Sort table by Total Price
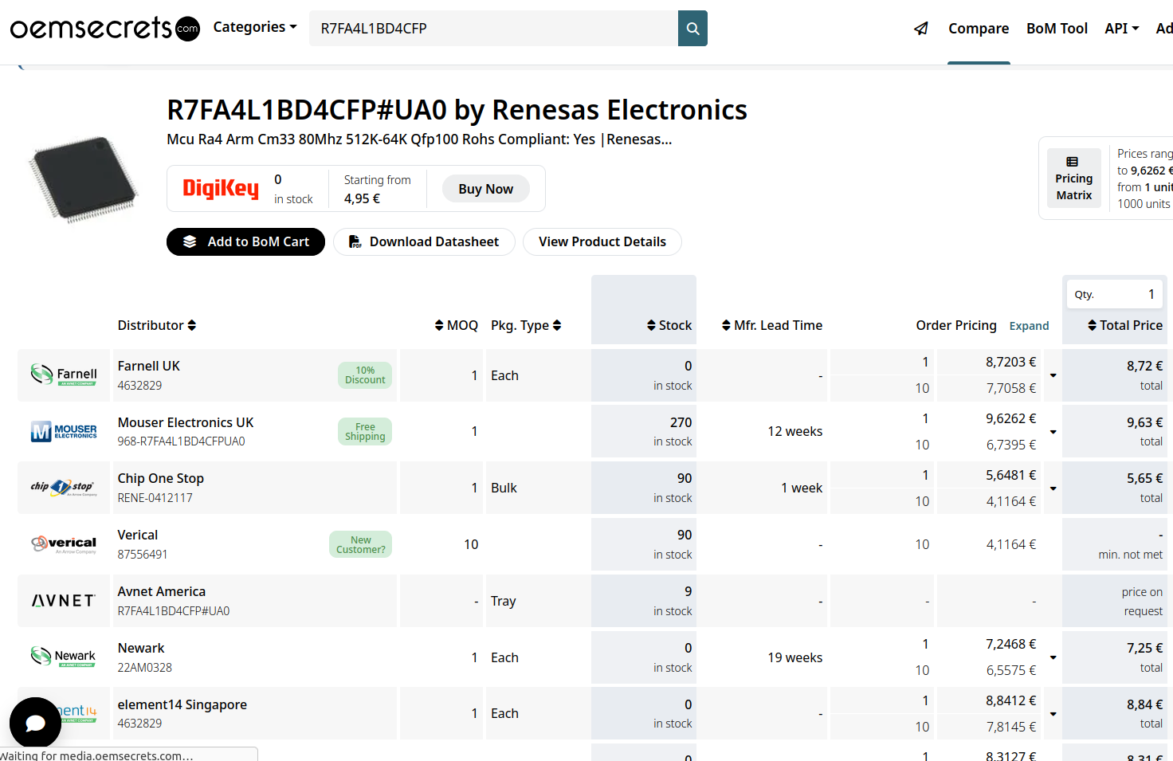The width and height of the screenshot is (1173, 761). [x=1125, y=325]
